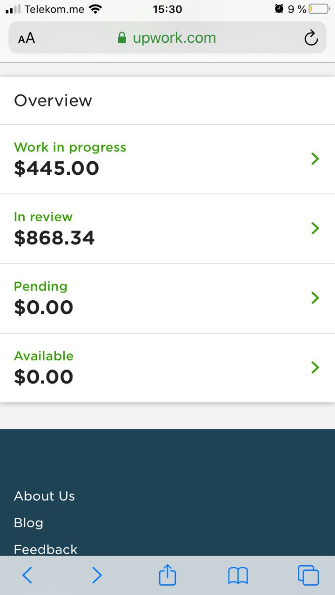Tap the Safari back arrow

point(27,575)
